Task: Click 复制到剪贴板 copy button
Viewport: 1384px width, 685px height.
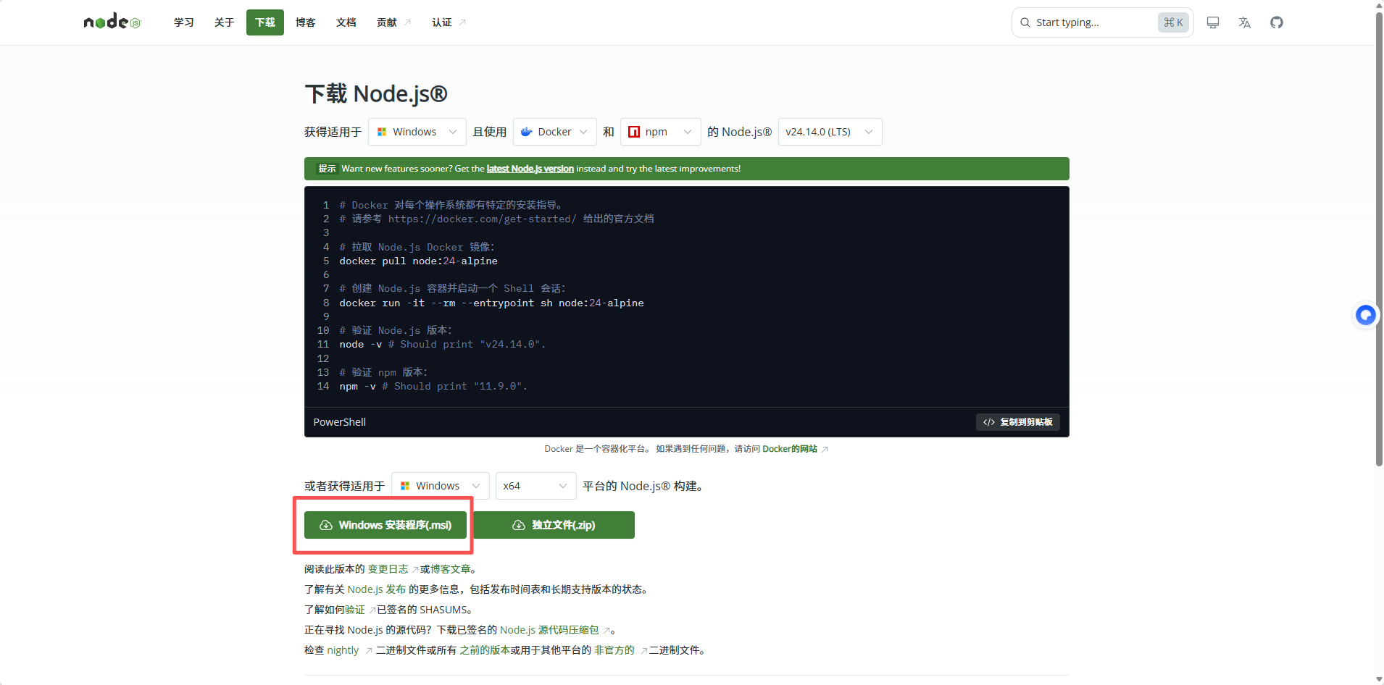Action: 1018,422
